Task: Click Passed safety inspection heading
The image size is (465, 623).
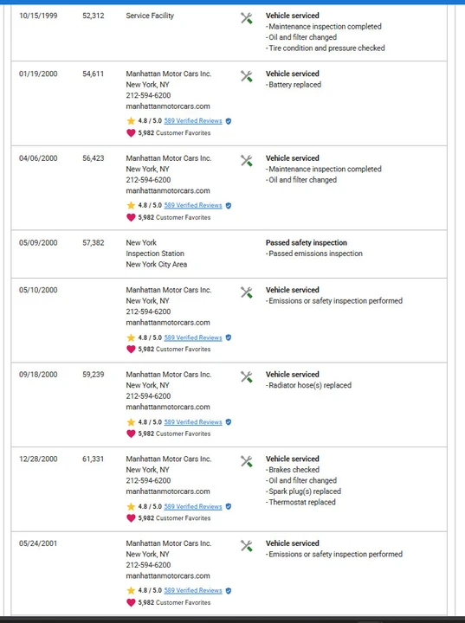Action: click(x=307, y=243)
